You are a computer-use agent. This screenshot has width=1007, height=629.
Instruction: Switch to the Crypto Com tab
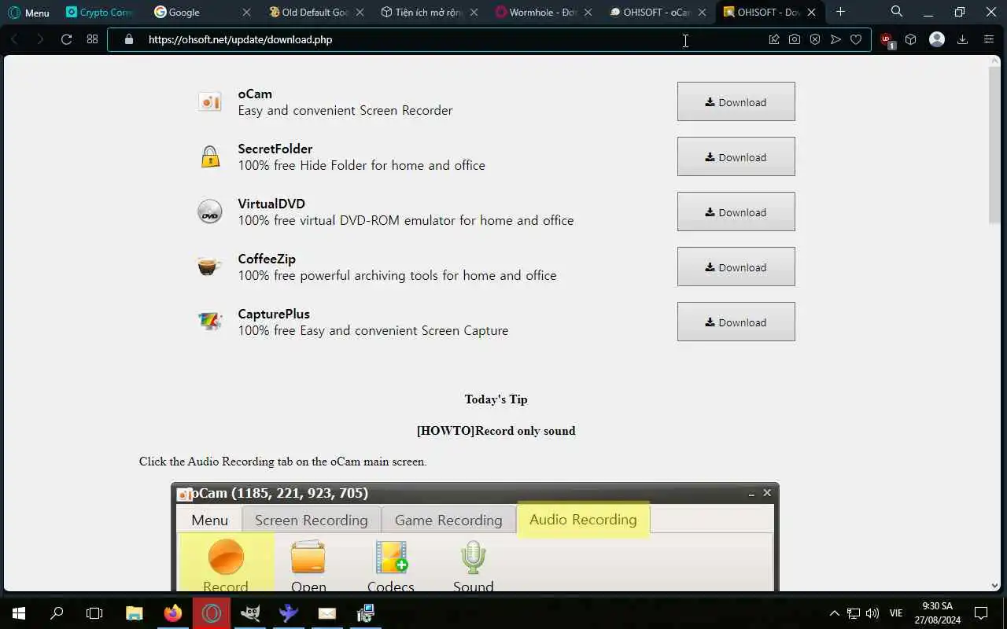pyautogui.click(x=101, y=13)
